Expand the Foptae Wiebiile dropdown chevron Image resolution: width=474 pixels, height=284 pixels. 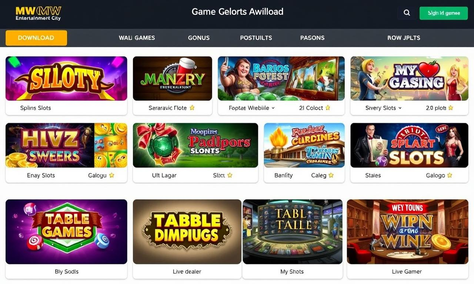(273, 108)
